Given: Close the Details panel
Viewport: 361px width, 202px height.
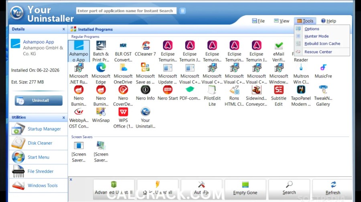Looking at the screenshot, I should click(64, 29).
